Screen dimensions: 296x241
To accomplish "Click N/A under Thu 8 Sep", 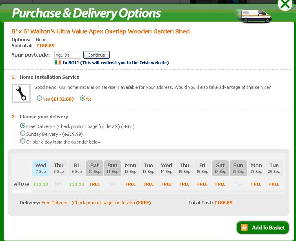I will pos(58,184).
